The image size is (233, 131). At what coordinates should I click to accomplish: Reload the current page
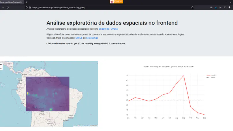tap(7, 7)
